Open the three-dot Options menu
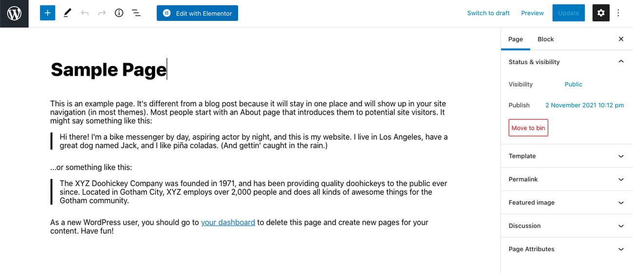This screenshot has height=273, width=633. (x=618, y=13)
